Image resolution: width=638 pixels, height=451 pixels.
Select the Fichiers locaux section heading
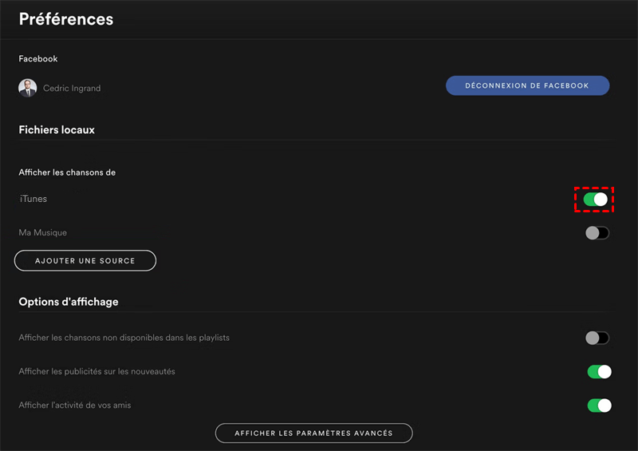pos(57,129)
